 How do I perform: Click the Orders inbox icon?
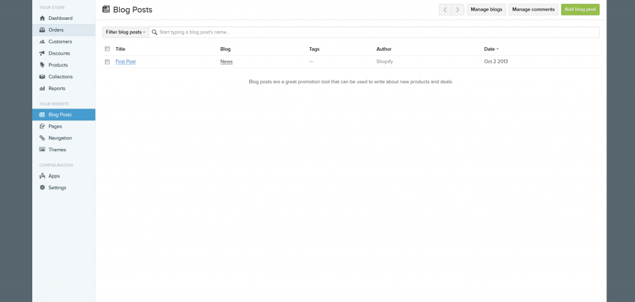[x=42, y=30]
